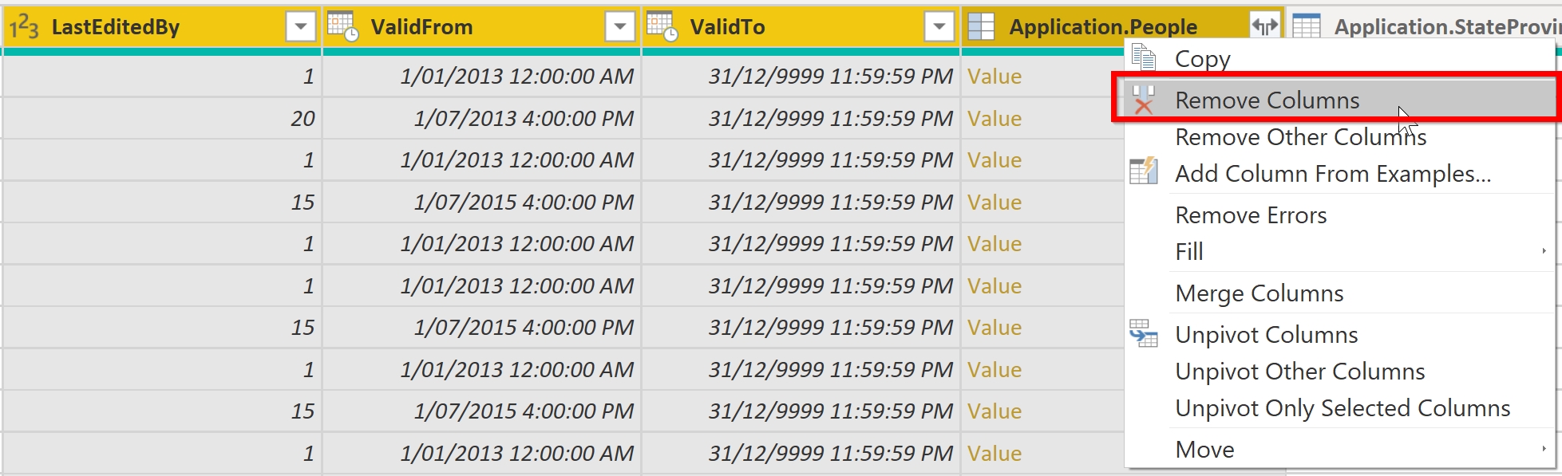Open the ValidFrom filter dropdown
This screenshot has height=476, width=1562.
620,27
